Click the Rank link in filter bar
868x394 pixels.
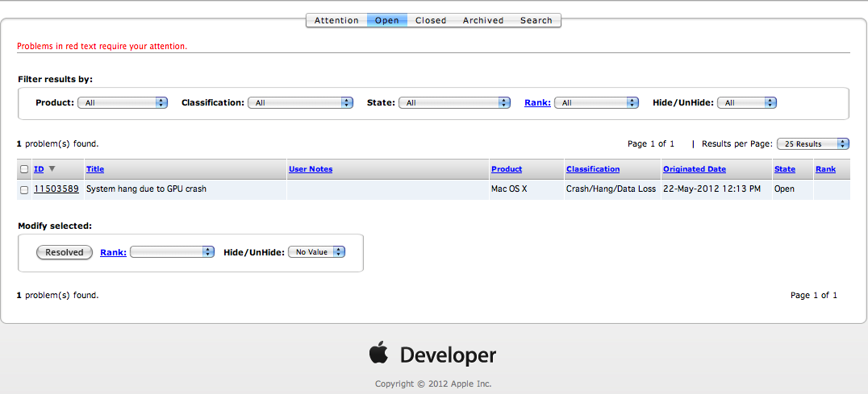(537, 103)
